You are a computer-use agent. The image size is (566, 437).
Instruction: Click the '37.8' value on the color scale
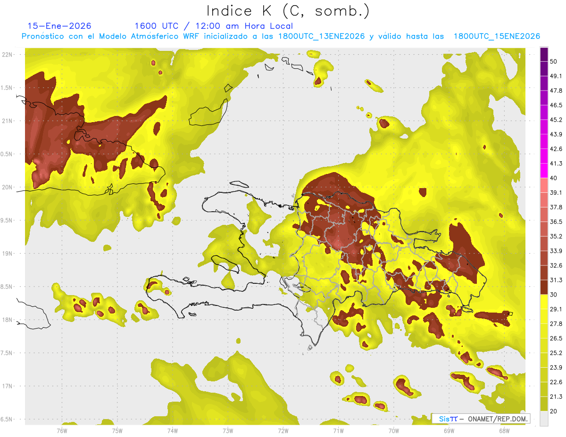pos(556,207)
